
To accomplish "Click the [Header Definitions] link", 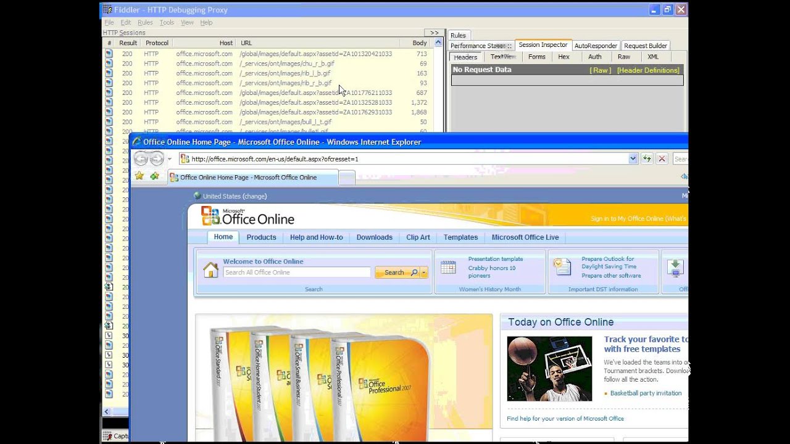I will [648, 70].
